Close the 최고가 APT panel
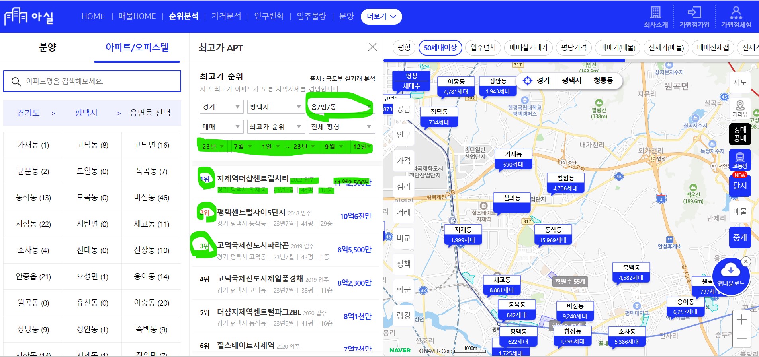This screenshot has height=357, width=759. click(372, 47)
